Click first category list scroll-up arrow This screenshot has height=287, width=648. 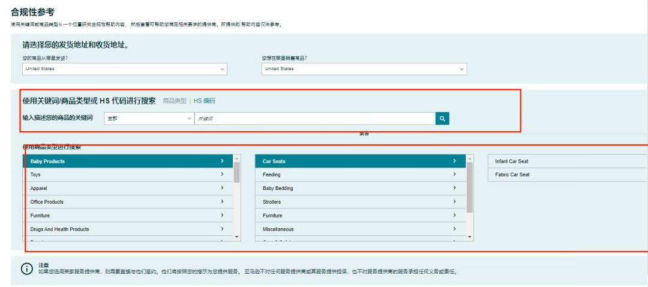click(237, 158)
